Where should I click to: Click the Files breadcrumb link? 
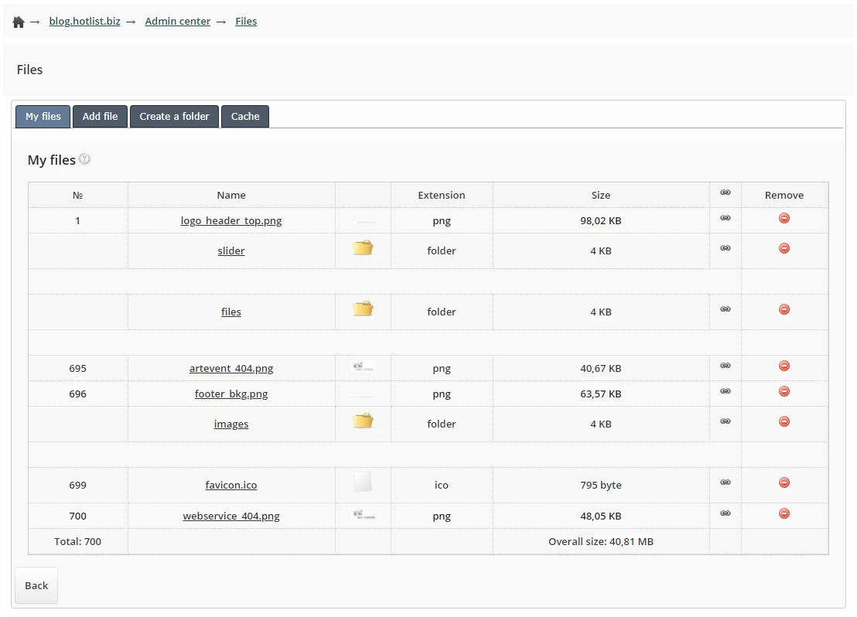(246, 22)
